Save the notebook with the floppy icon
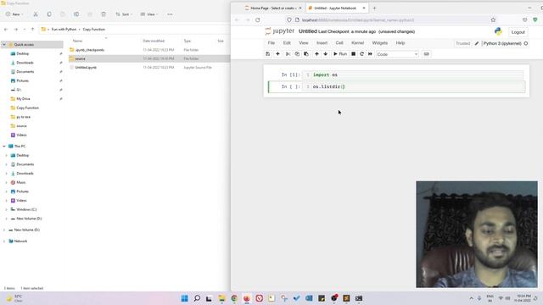Screen dimensions: 543x305 tap(268, 54)
